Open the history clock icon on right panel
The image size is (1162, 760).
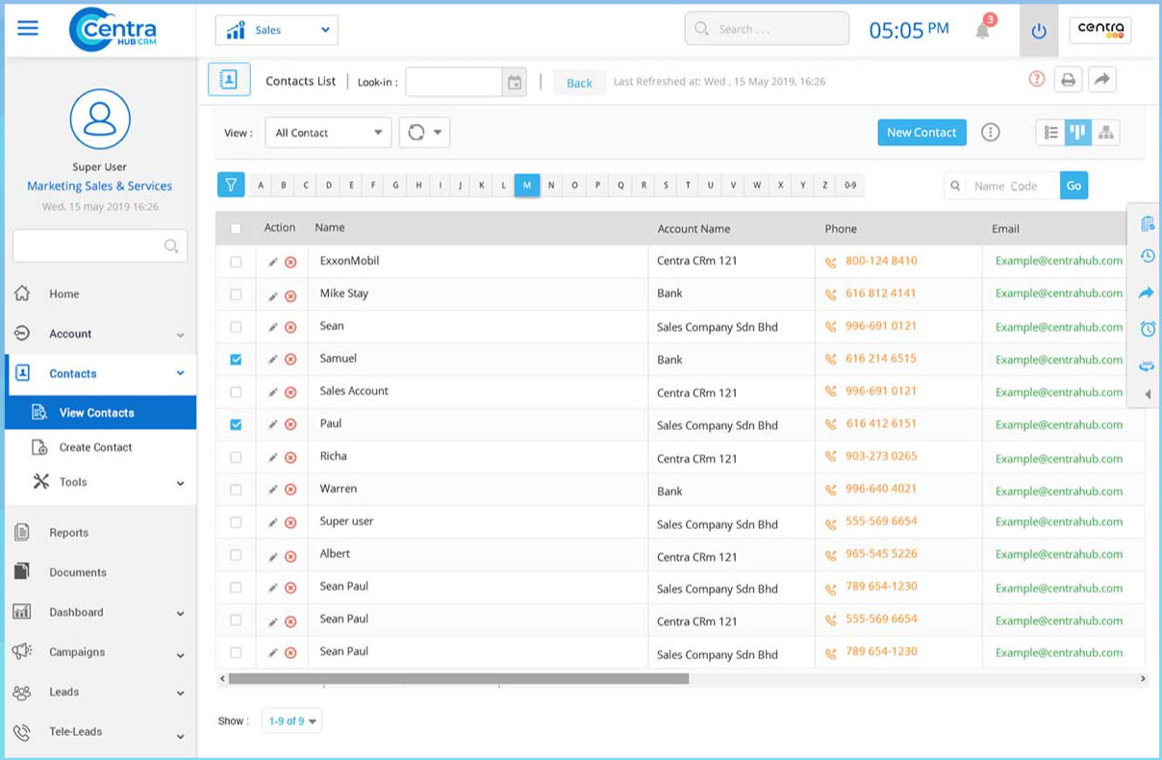coord(1147,256)
